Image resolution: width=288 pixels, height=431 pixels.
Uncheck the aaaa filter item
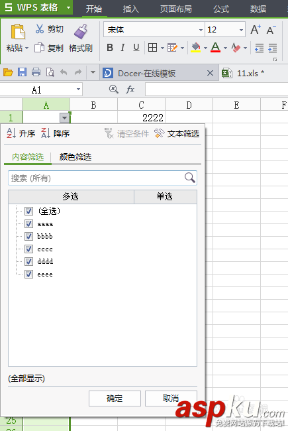[x=29, y=223]
